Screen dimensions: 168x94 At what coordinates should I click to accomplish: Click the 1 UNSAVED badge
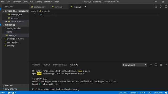[23, 11]
